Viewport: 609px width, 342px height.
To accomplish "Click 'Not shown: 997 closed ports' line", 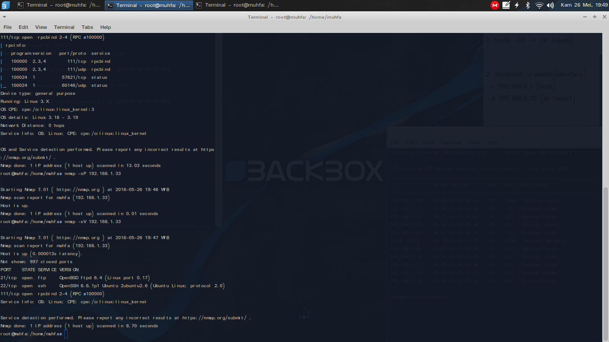I will point(37,262).
